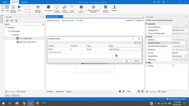Run the workflow with Run button
Viewport: 189px width, 106px height.
(x=19, y=8)
